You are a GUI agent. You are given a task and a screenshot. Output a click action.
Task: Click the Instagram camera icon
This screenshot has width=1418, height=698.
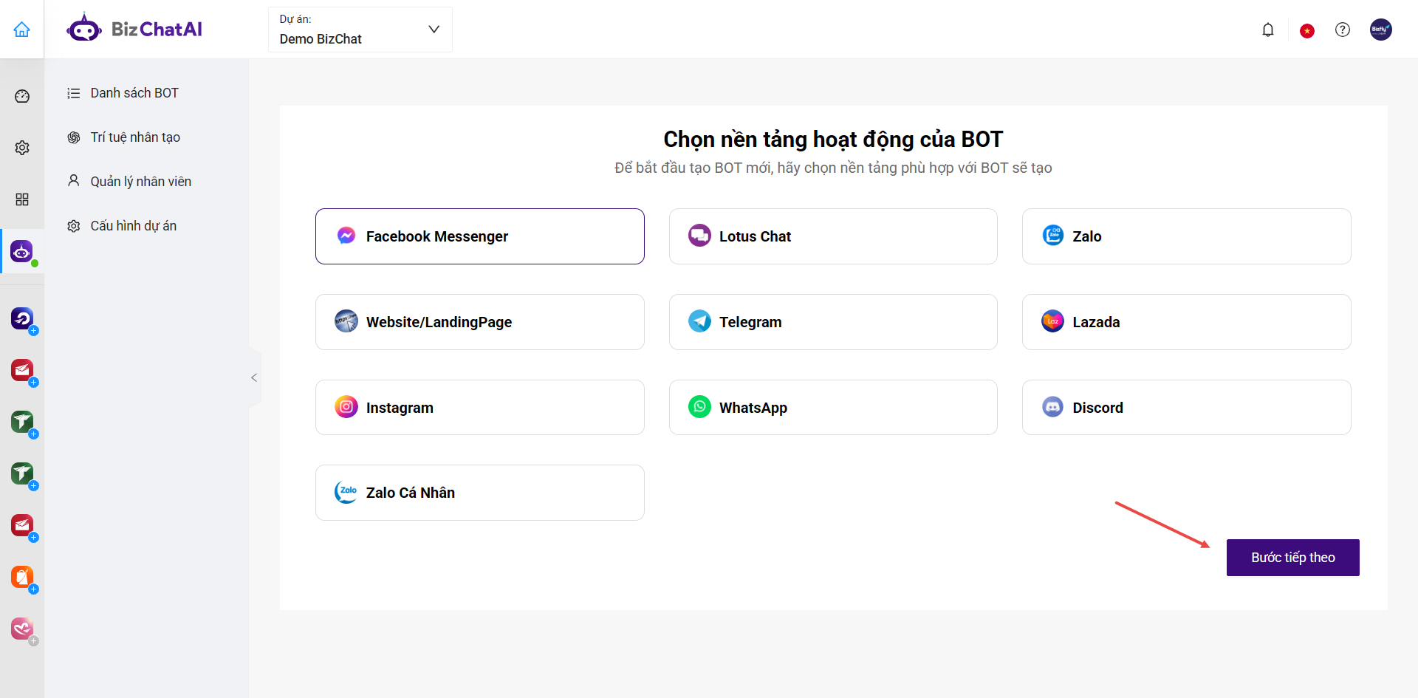[346, 407]
